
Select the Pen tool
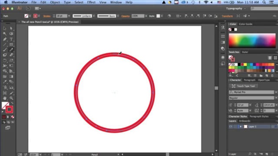[x=5, y=39]
